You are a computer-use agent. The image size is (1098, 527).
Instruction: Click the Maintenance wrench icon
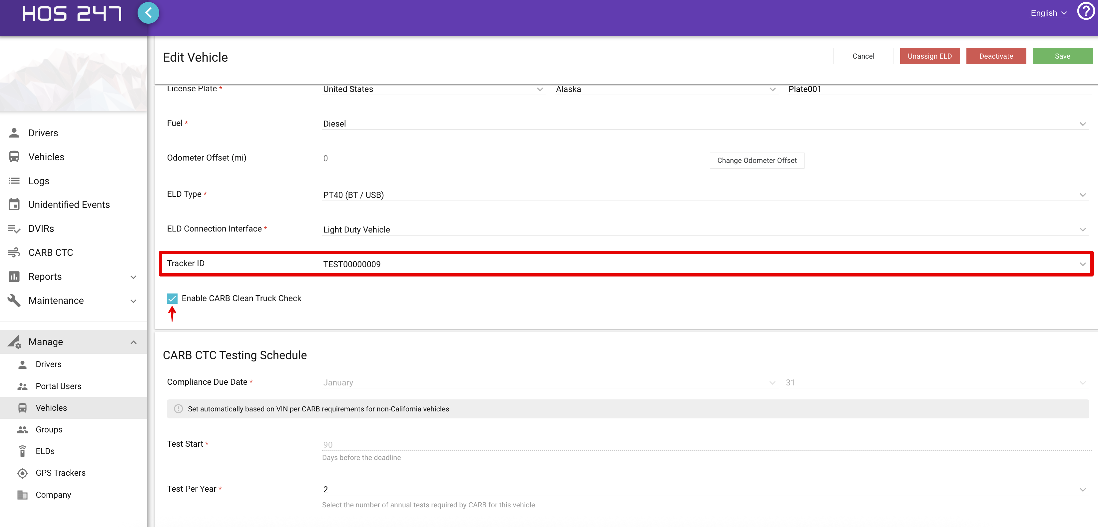click(x=14, y=300)
